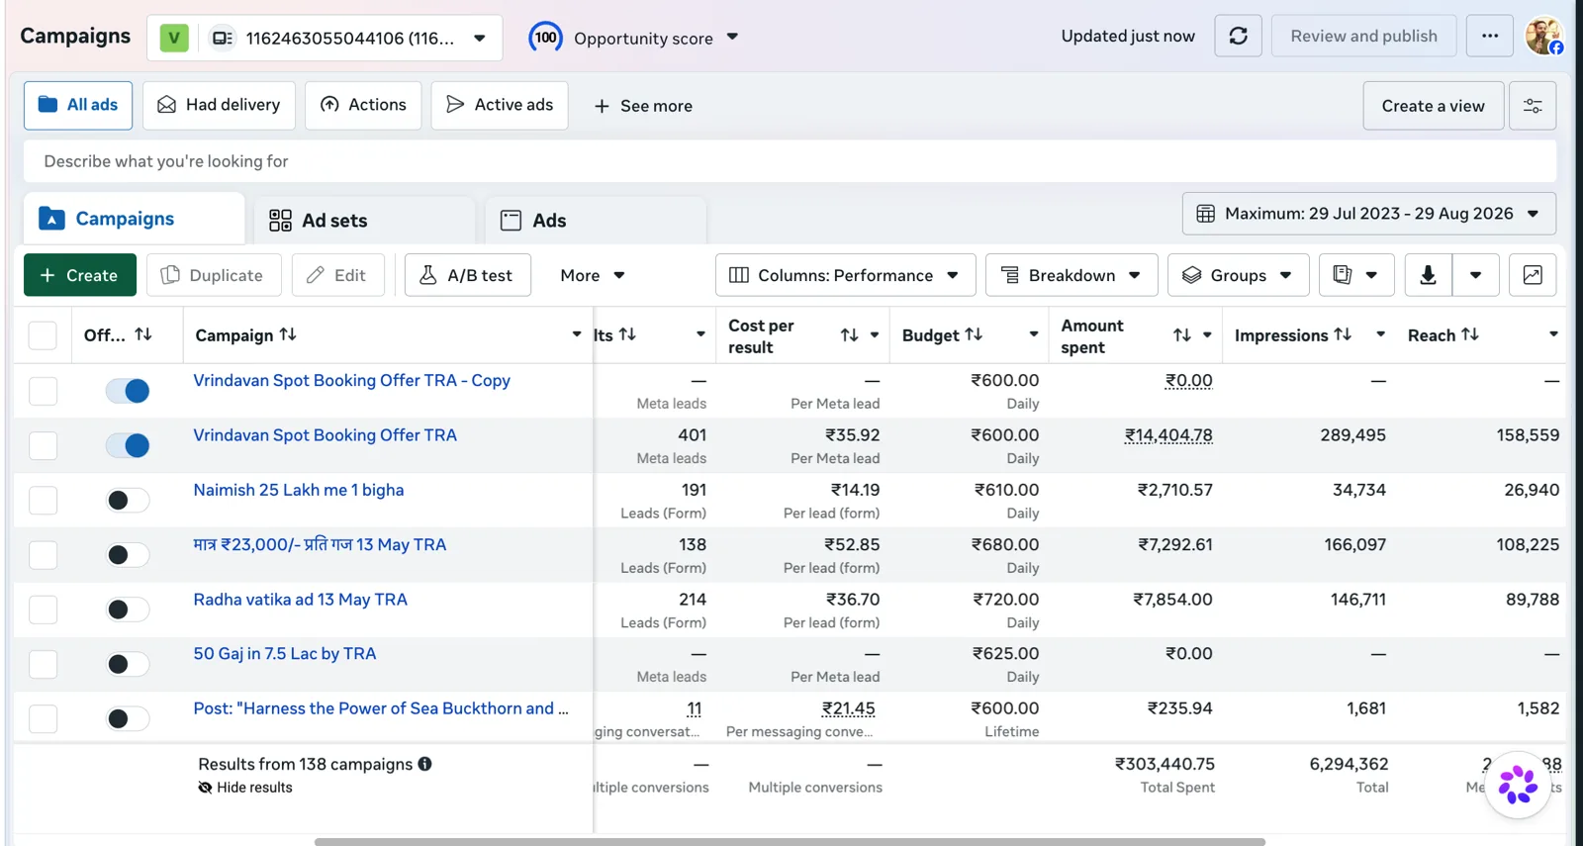Click the Duplicate button
Screen dimensions: 1583x846
point(214,275)
